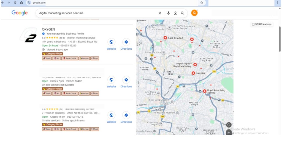Open Google Lens image search icon

(175, 13)
